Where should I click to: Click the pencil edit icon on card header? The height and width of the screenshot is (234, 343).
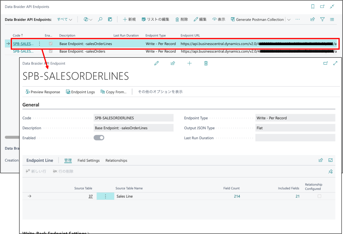156,63
